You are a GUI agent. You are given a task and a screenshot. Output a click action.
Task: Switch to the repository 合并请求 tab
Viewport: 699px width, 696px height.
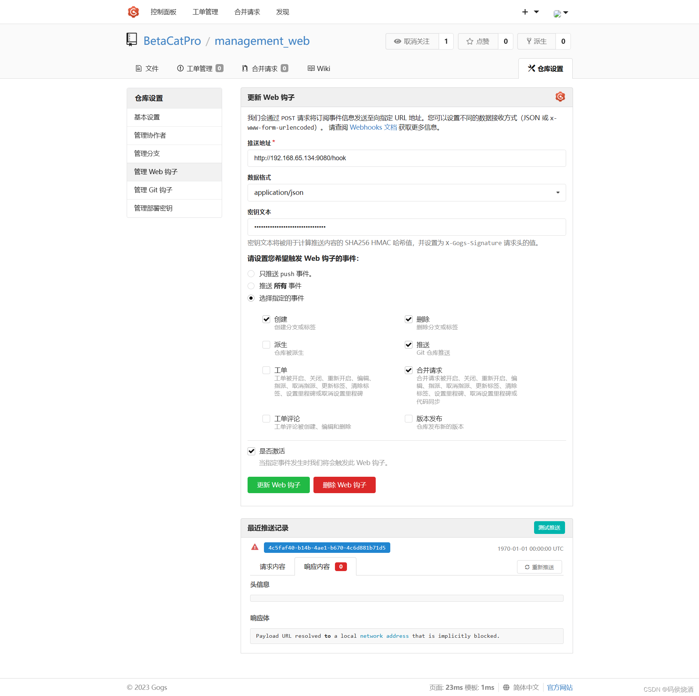pyautogui.click(x=265, y=68)
